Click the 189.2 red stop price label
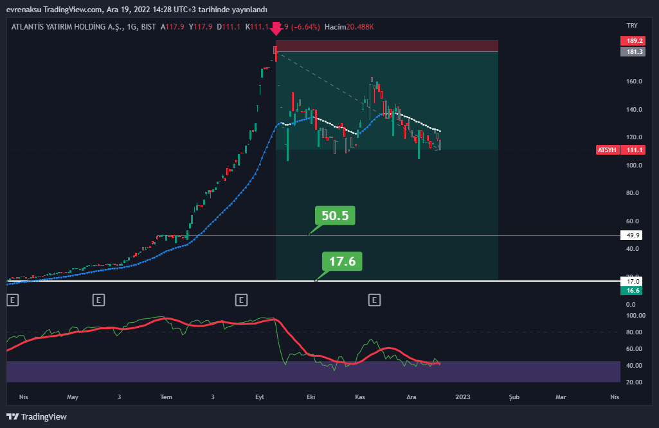659x428 pixels. click(x=633, y=40)
